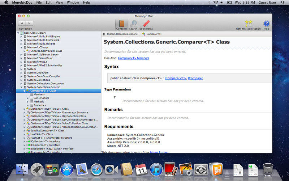This screenshot has height=181, width=289.
Task: Open the Contents toolbar view
Action: click(121, 25)
